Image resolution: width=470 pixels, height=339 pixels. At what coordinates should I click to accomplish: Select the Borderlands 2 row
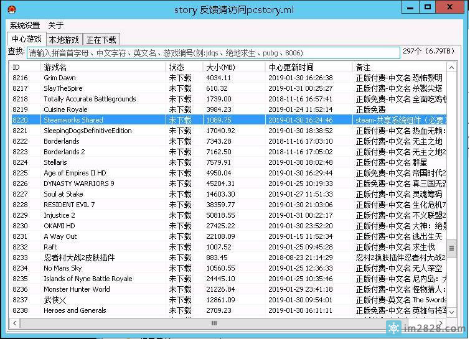pyautogui.click(x=228, y=152)
